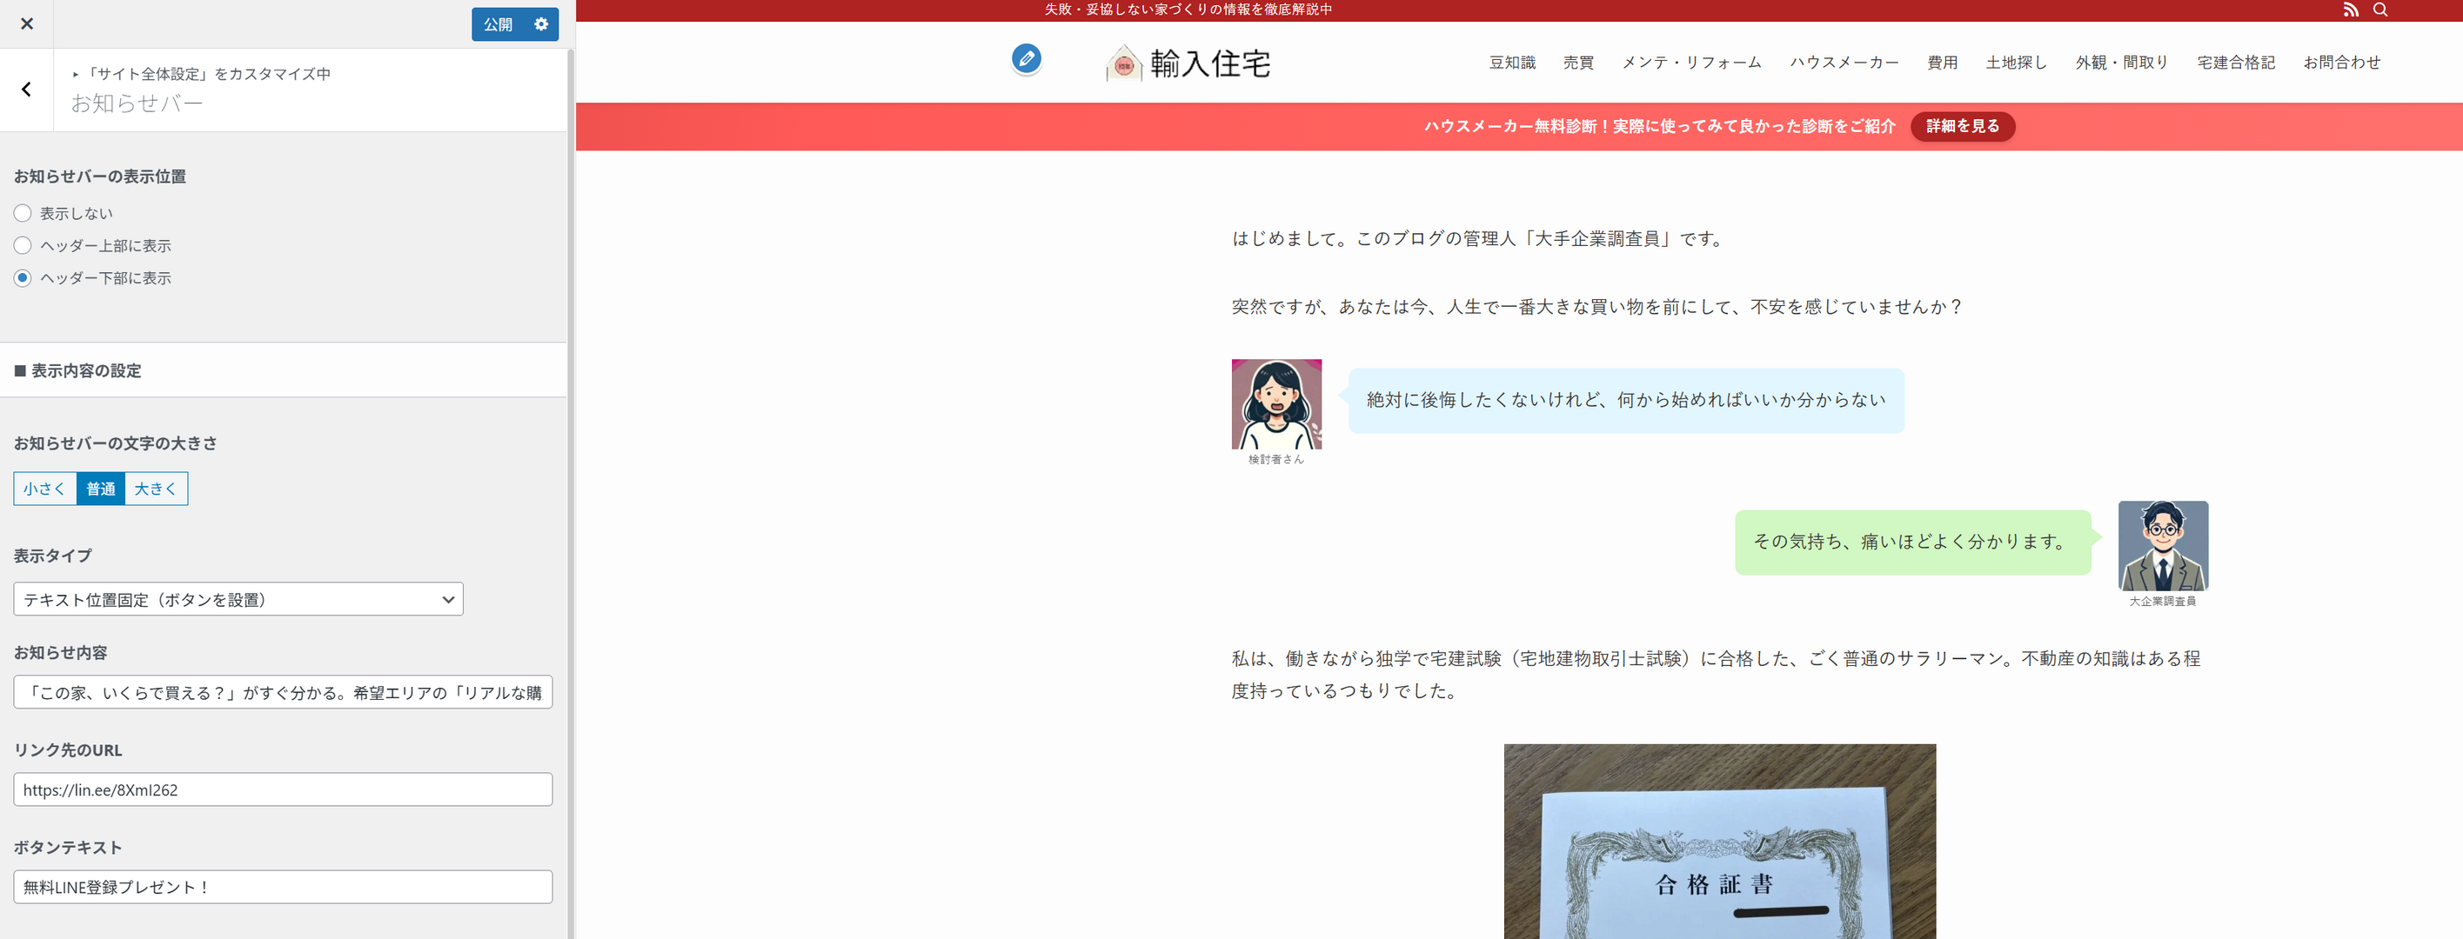This screenshot has height=939, width=2463.
Task: Open the 表示タイプ dropdown
Action: [238, 599]
